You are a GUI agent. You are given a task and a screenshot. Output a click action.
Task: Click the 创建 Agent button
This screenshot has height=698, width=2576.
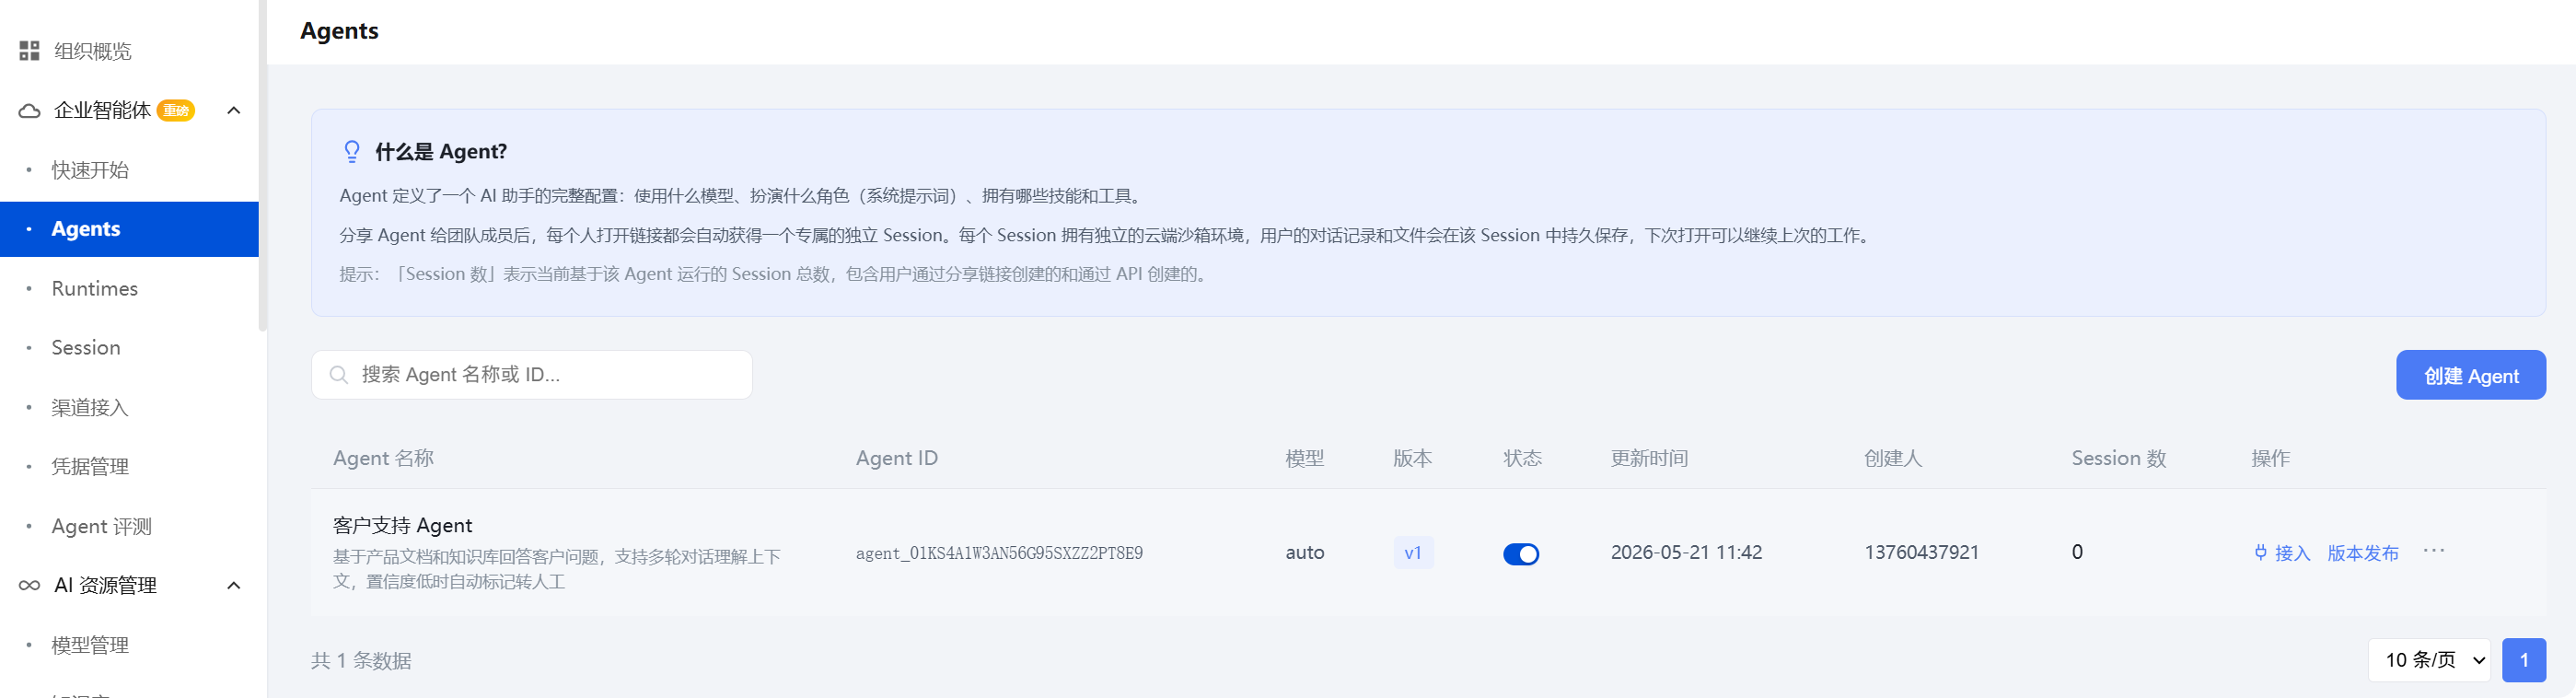[2471, 375]
